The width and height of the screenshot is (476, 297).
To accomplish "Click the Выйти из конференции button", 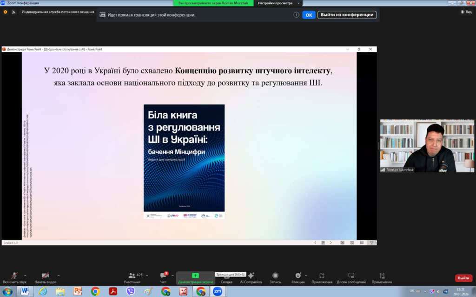I will (347, 15).
